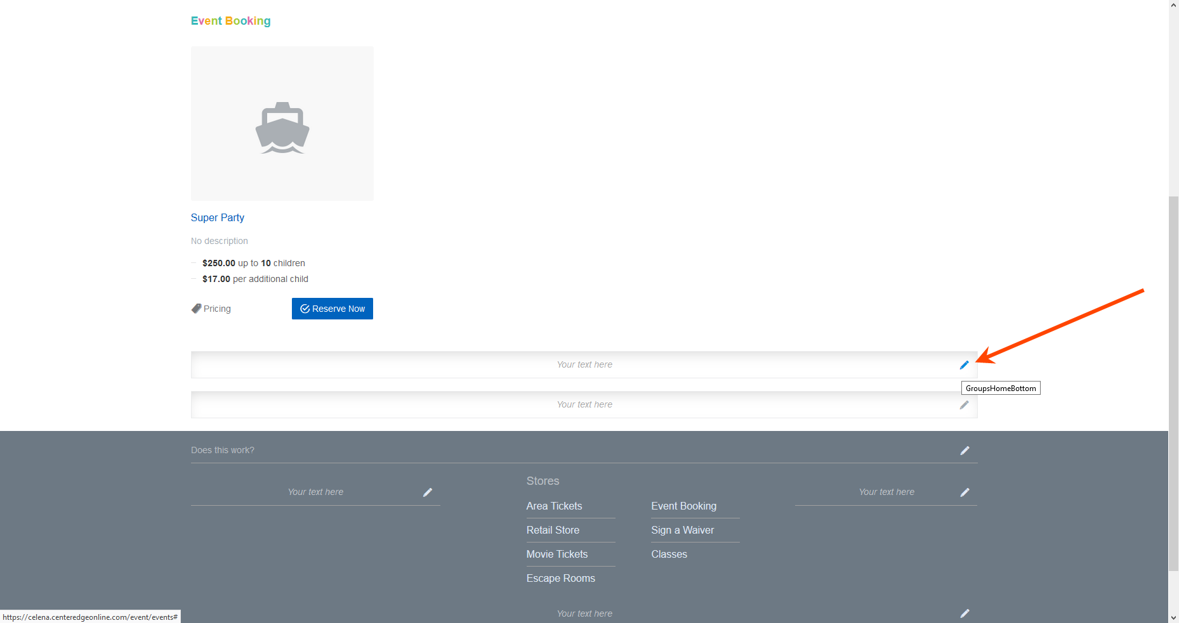Open the Pricing details link
This screenshot has width=1179, height=623.
(x=217, y=309)
